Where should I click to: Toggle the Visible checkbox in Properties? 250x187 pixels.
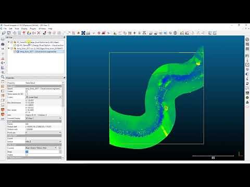[27, 91]
